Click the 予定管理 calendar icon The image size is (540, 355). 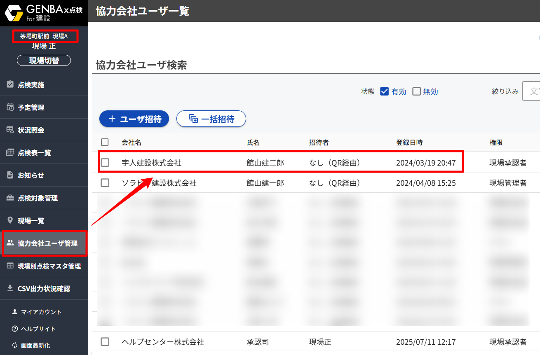[x=10, y=107]
